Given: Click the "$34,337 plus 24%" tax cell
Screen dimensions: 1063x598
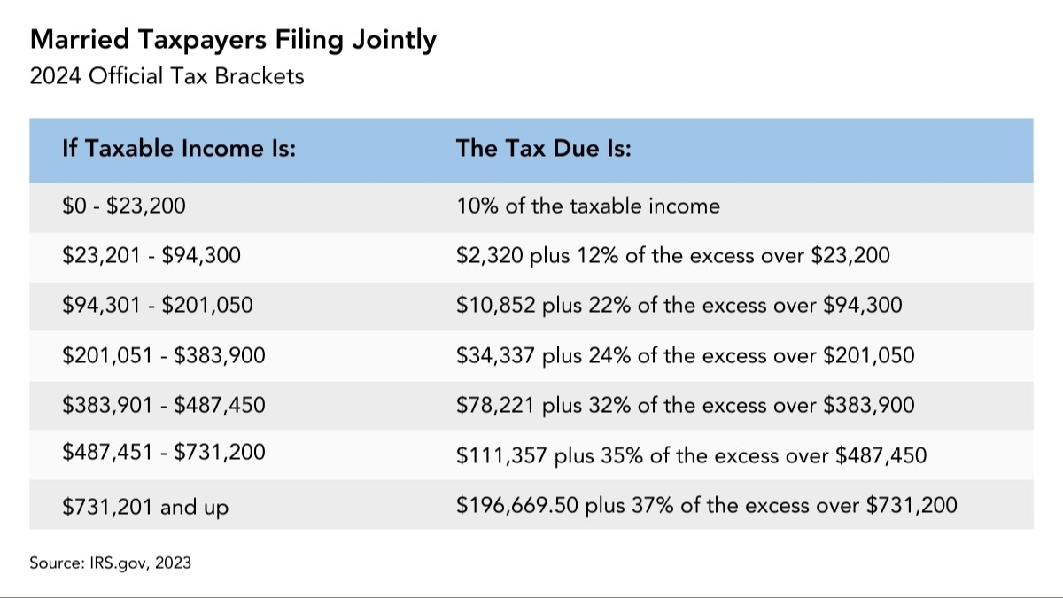Looking at the screenshot, I should (685, 355).
